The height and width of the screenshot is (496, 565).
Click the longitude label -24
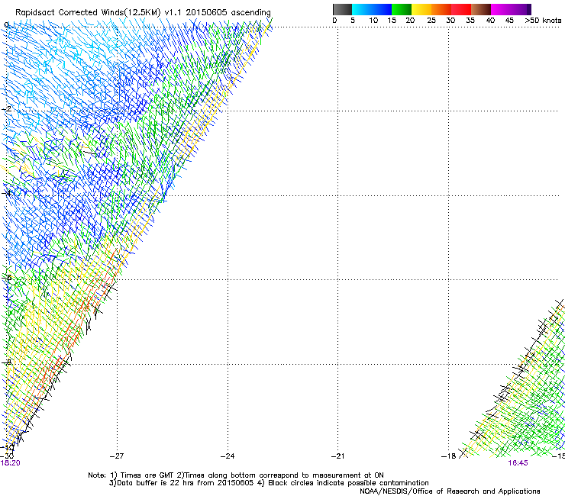tap(228, 456)
